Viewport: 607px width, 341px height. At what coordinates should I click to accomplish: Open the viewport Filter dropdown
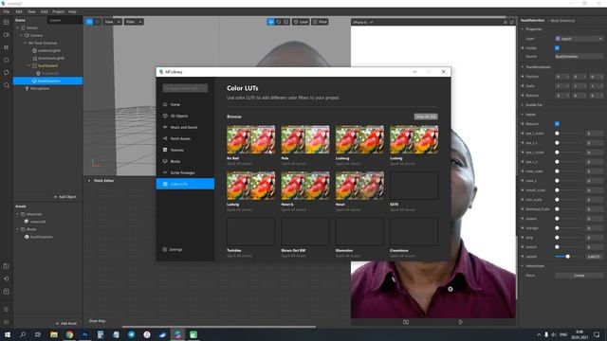point(134,22)
